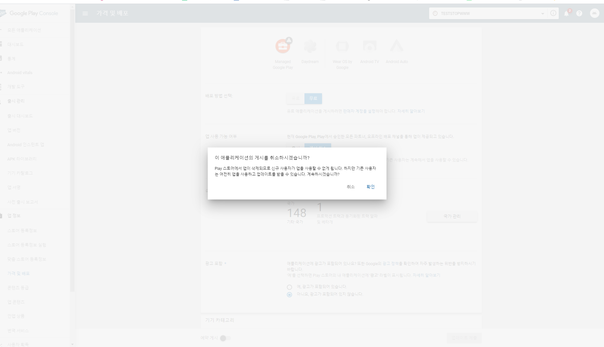Select the Managed Google Play briefcase icon
Screen dimensions: 604x347
(283, 46)
